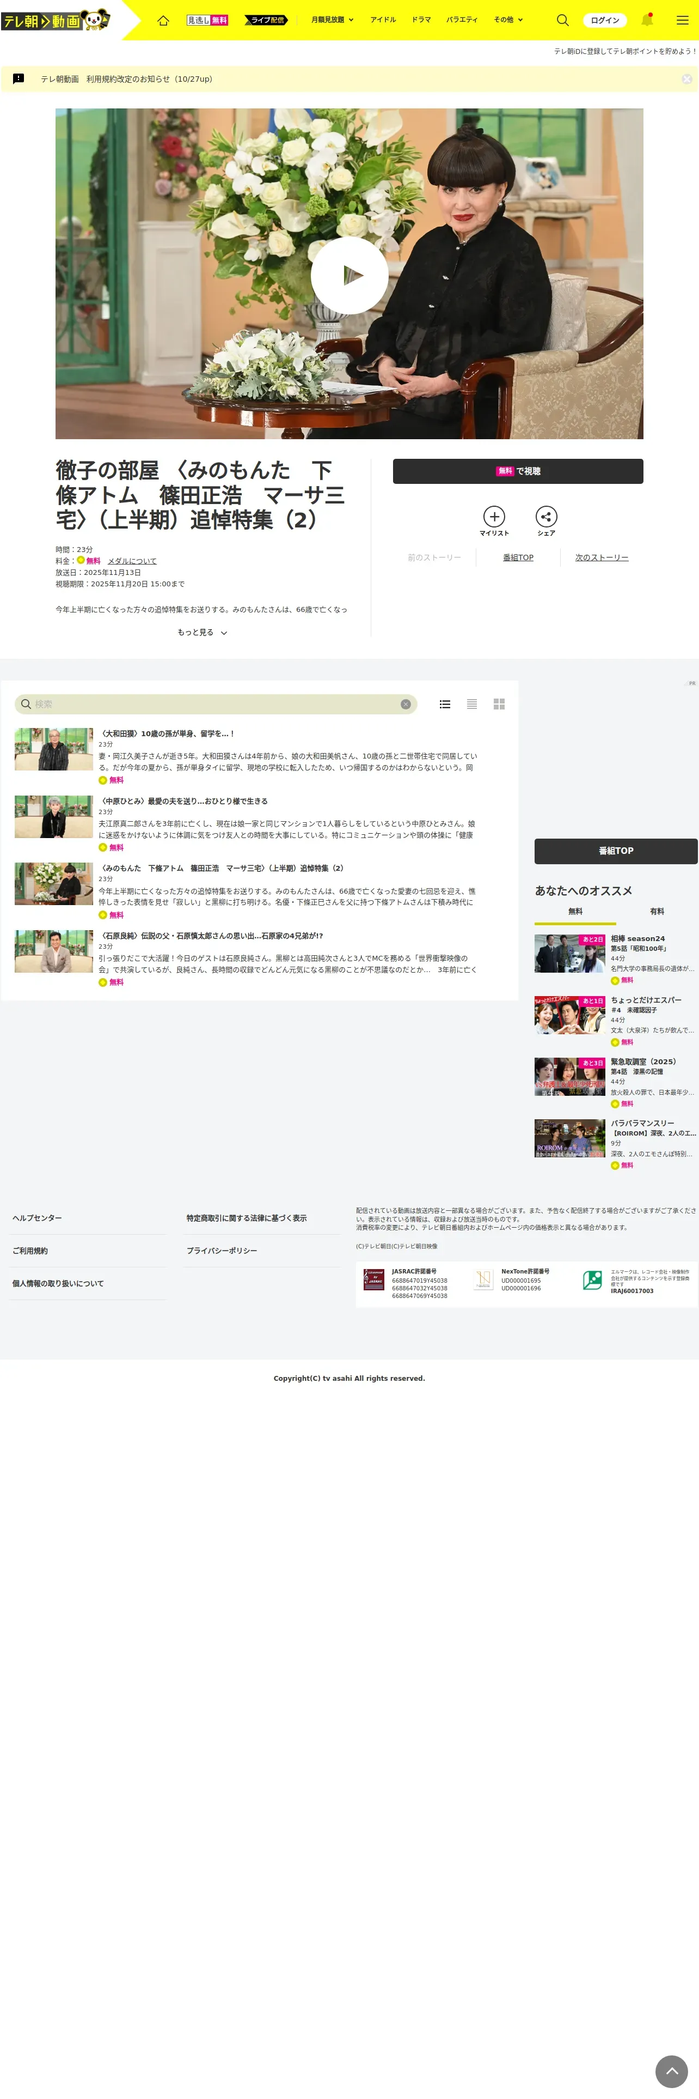Select 有料 recommendations tab
Image resolution: width=699 pixels, height=2099 pixels.
pos(657,912)
